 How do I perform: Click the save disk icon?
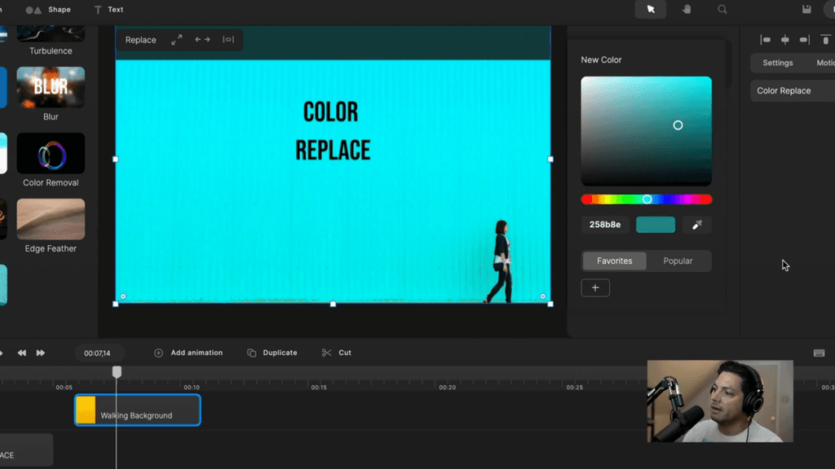pos(806,10)
